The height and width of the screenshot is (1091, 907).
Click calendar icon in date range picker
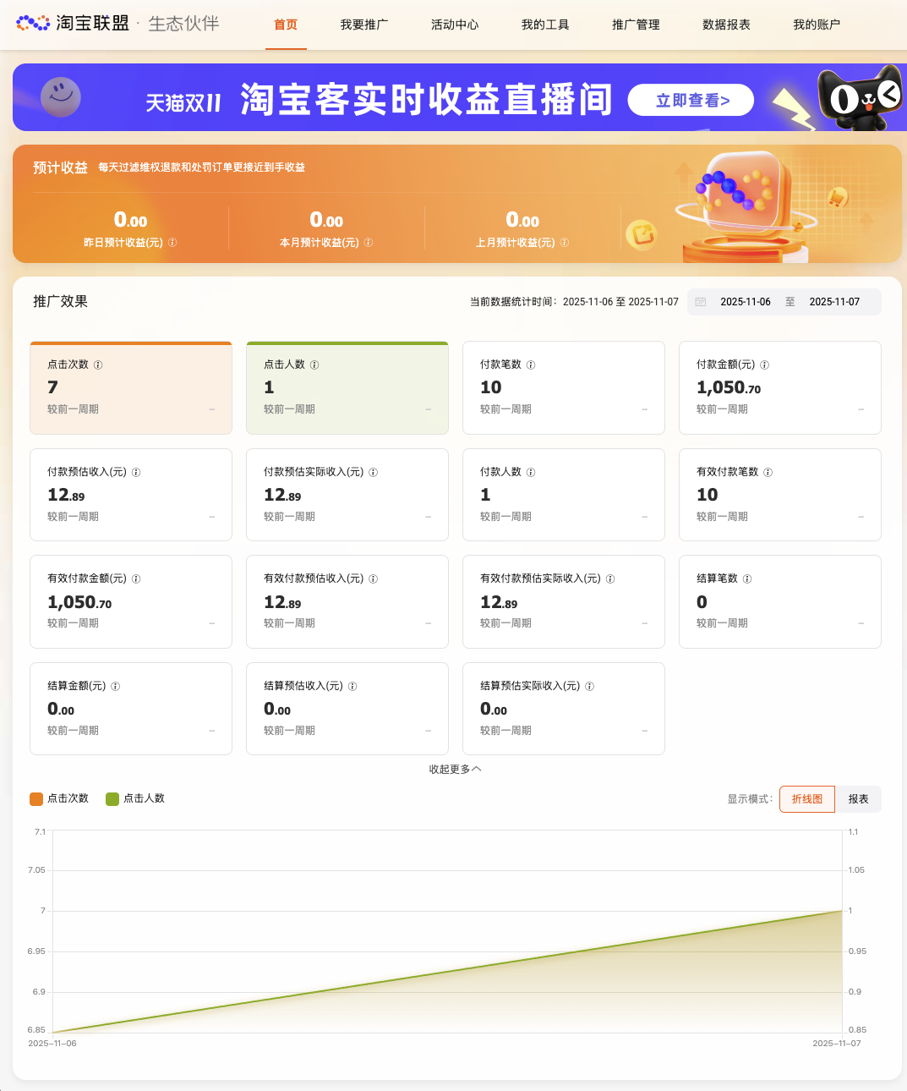tap(701, 302)
